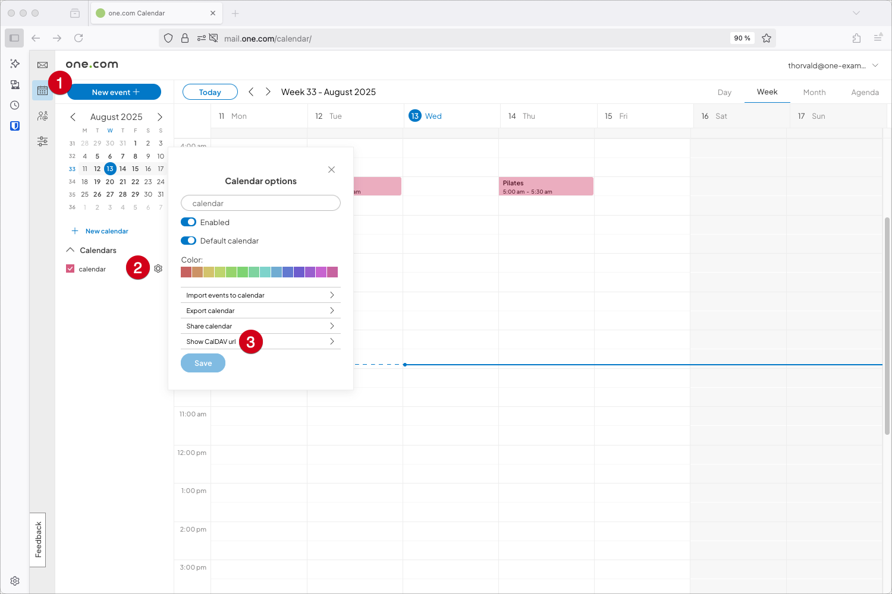Switch to the Month view tab

pyautogui.click(x=814, y=92)
